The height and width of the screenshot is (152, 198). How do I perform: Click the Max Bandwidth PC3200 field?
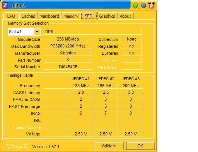click(x=68, y=46)
